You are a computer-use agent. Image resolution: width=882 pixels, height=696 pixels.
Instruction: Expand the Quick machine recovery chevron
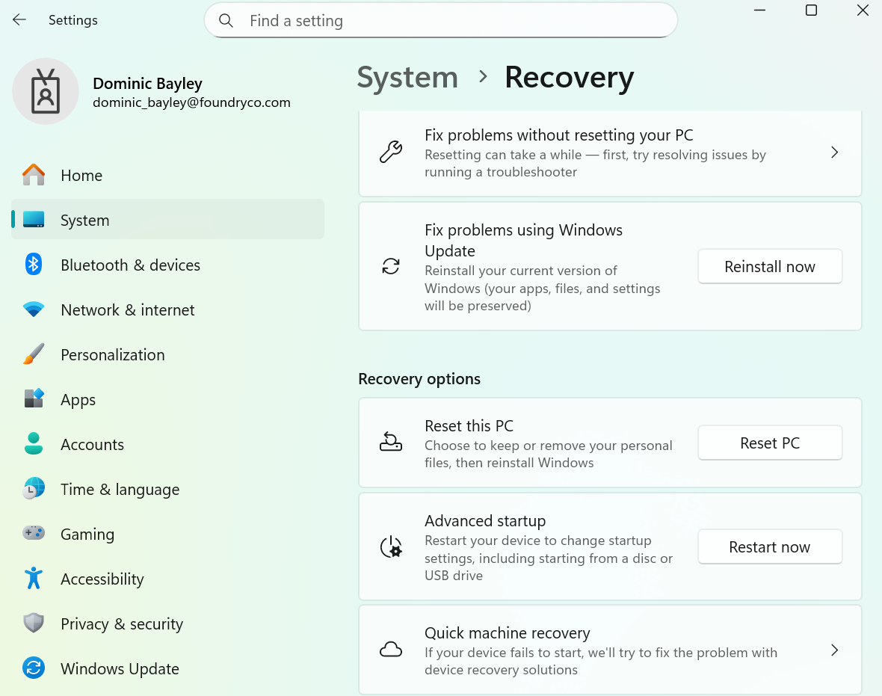(834, 650)
